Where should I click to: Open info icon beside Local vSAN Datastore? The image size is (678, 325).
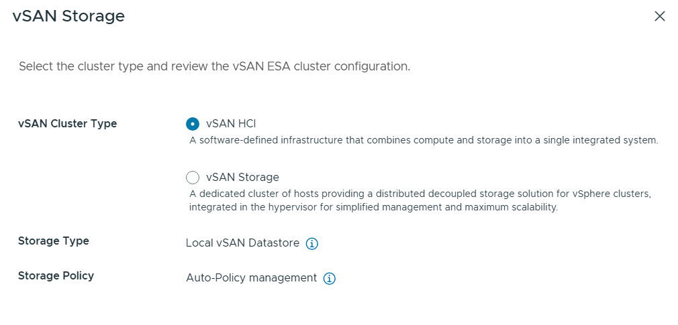click(311, 244)
